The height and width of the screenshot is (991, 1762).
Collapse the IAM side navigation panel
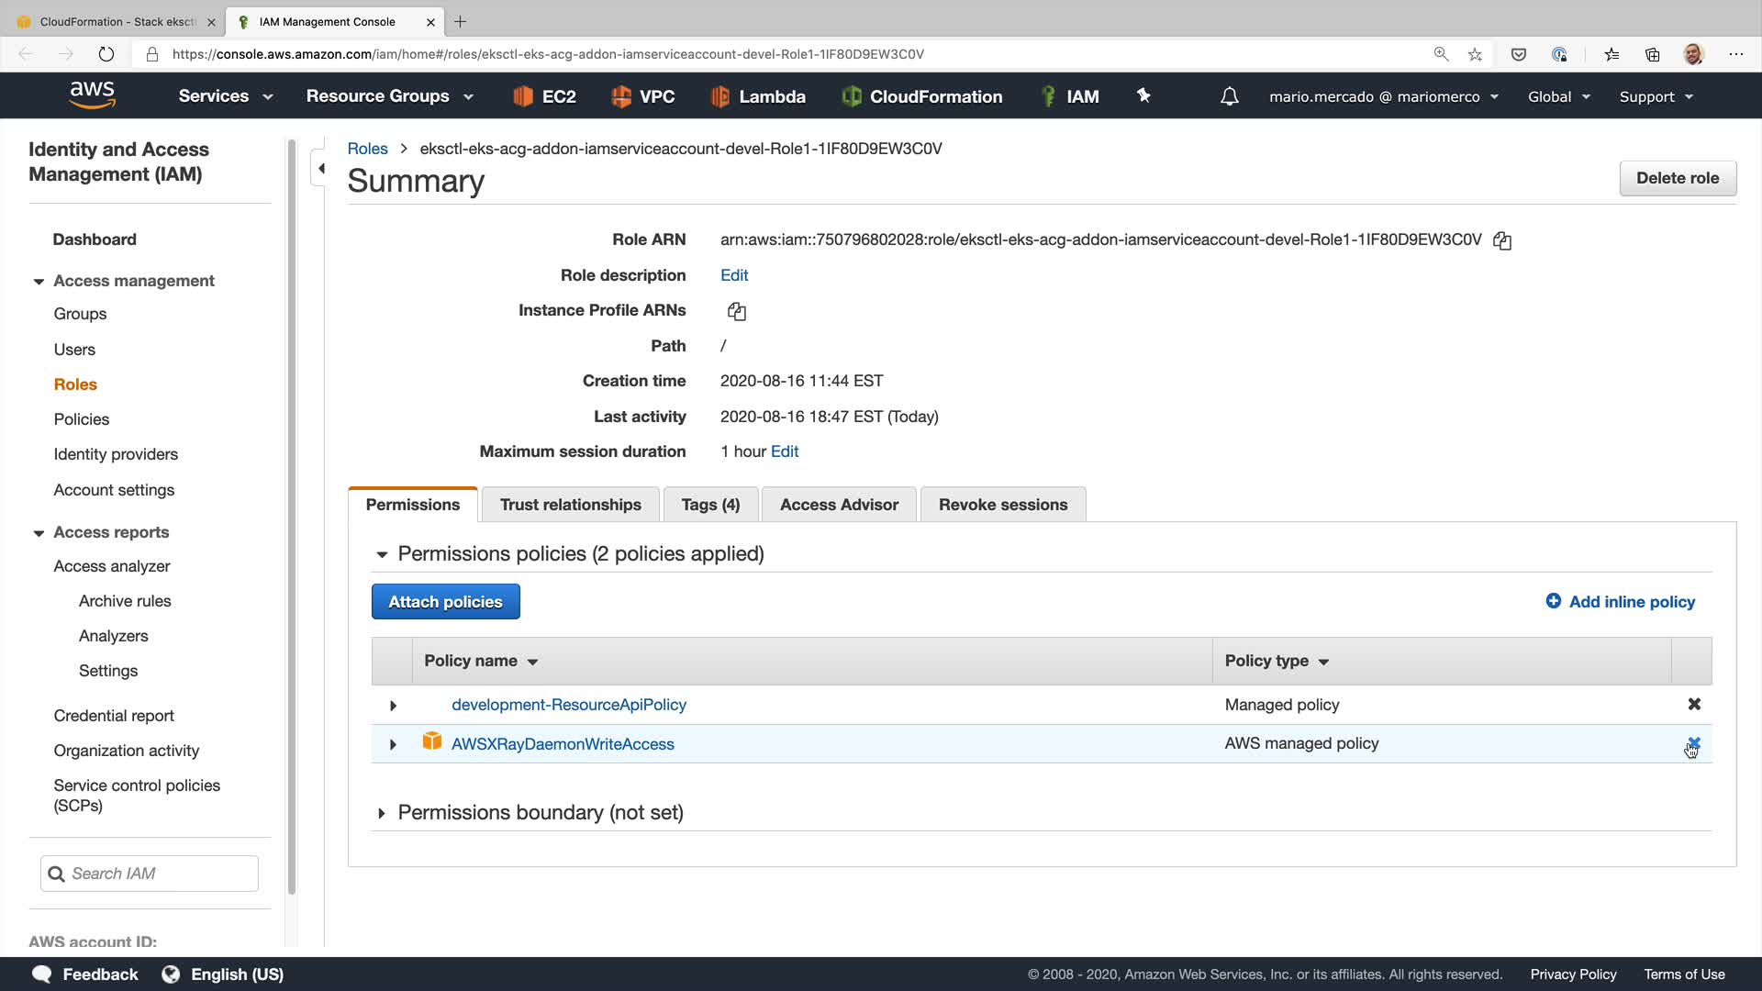coord(320,168)
